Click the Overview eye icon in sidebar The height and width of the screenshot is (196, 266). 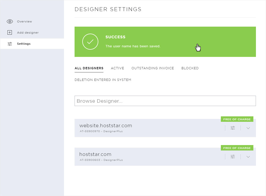[x=10, y=21]
